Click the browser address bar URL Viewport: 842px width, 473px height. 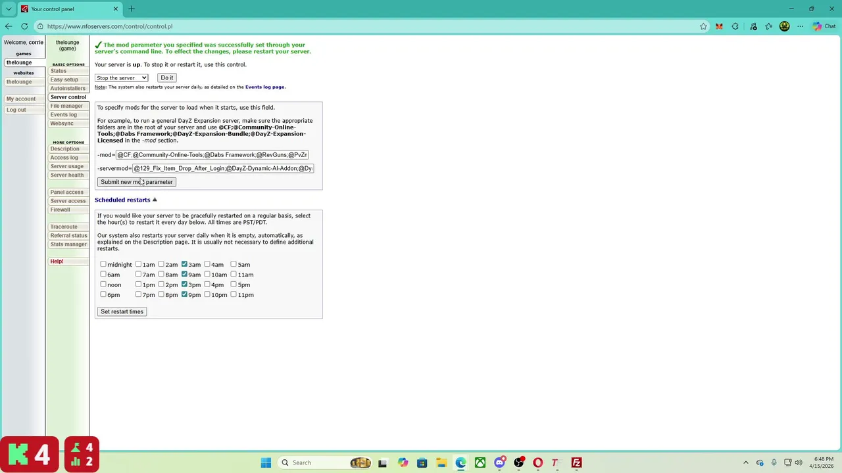click(x=110, y=26)
